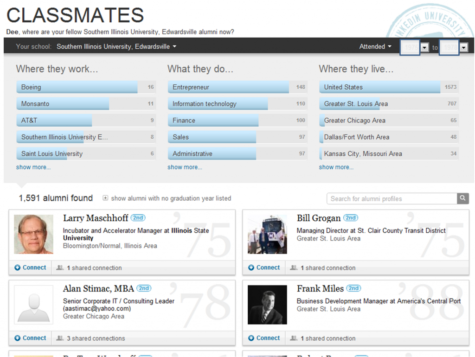The height and width of the screenshot is (357, 475).
Task: Toggle show alumni with no graduation year
Action: pyautogui.click(x=105, y=198)
